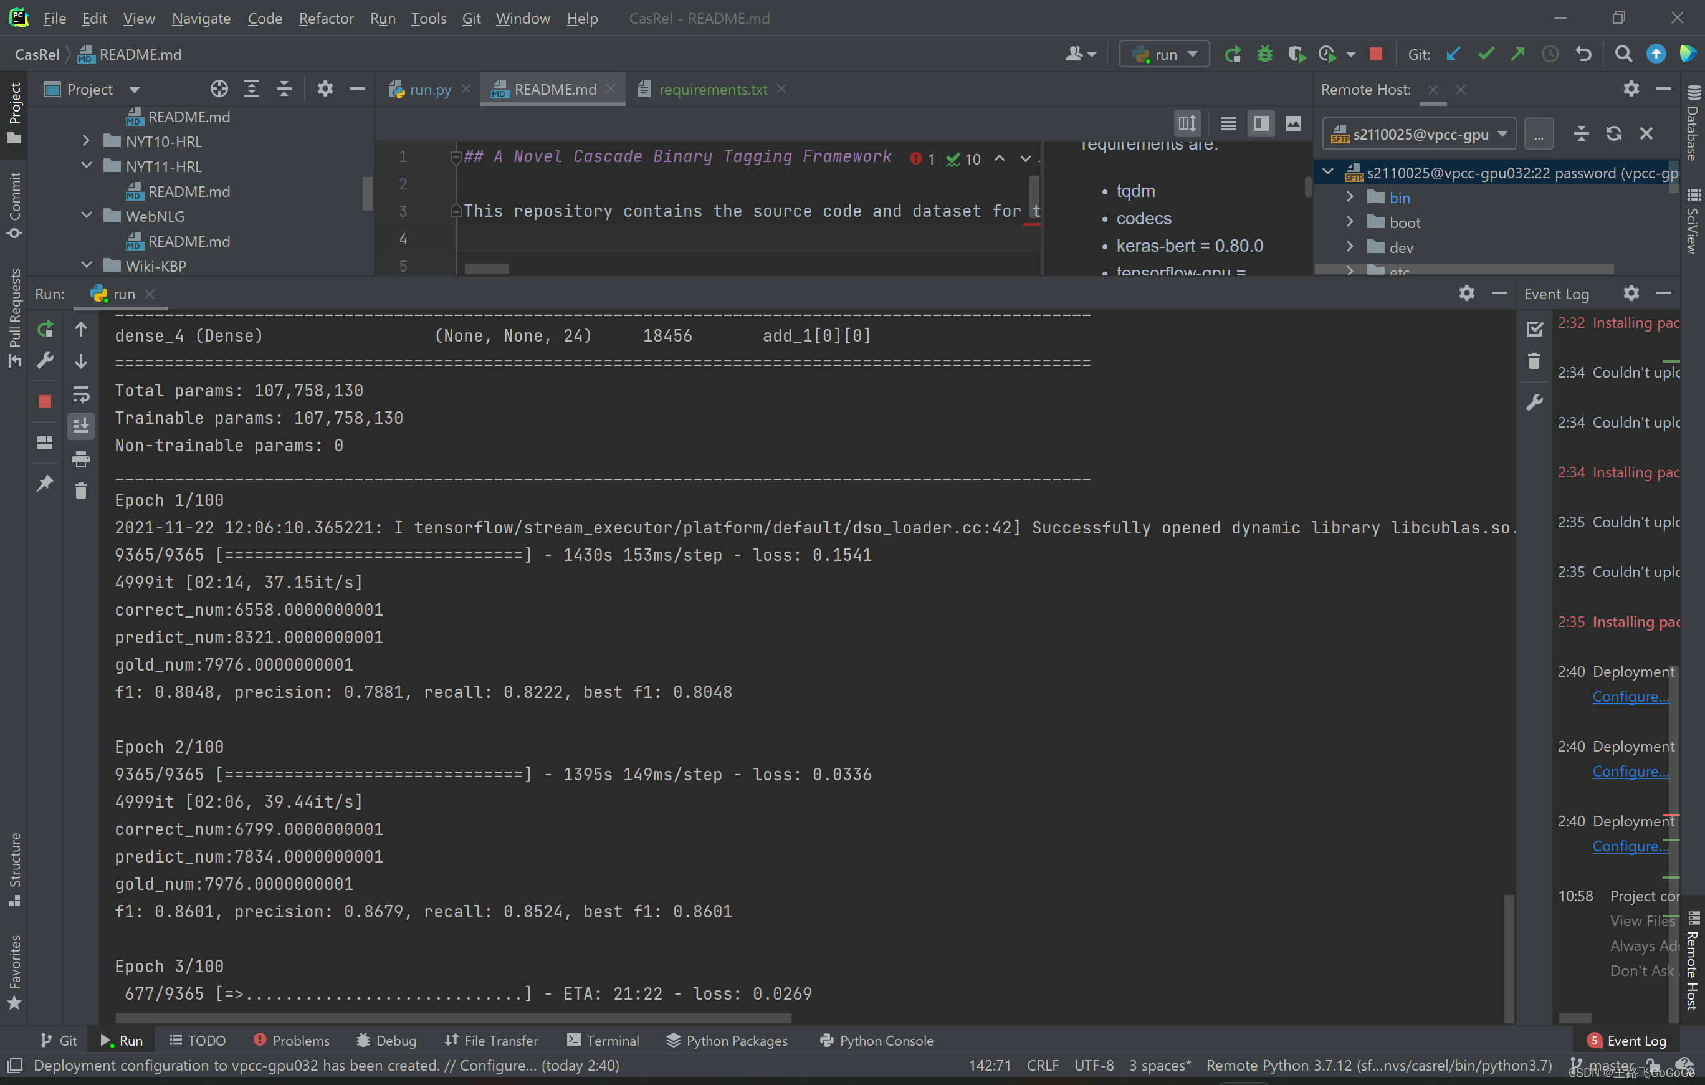Expand the NYT10-HRL folder
The image size is (1705, 1085).
pyautogui.click(x=87, y=141)
